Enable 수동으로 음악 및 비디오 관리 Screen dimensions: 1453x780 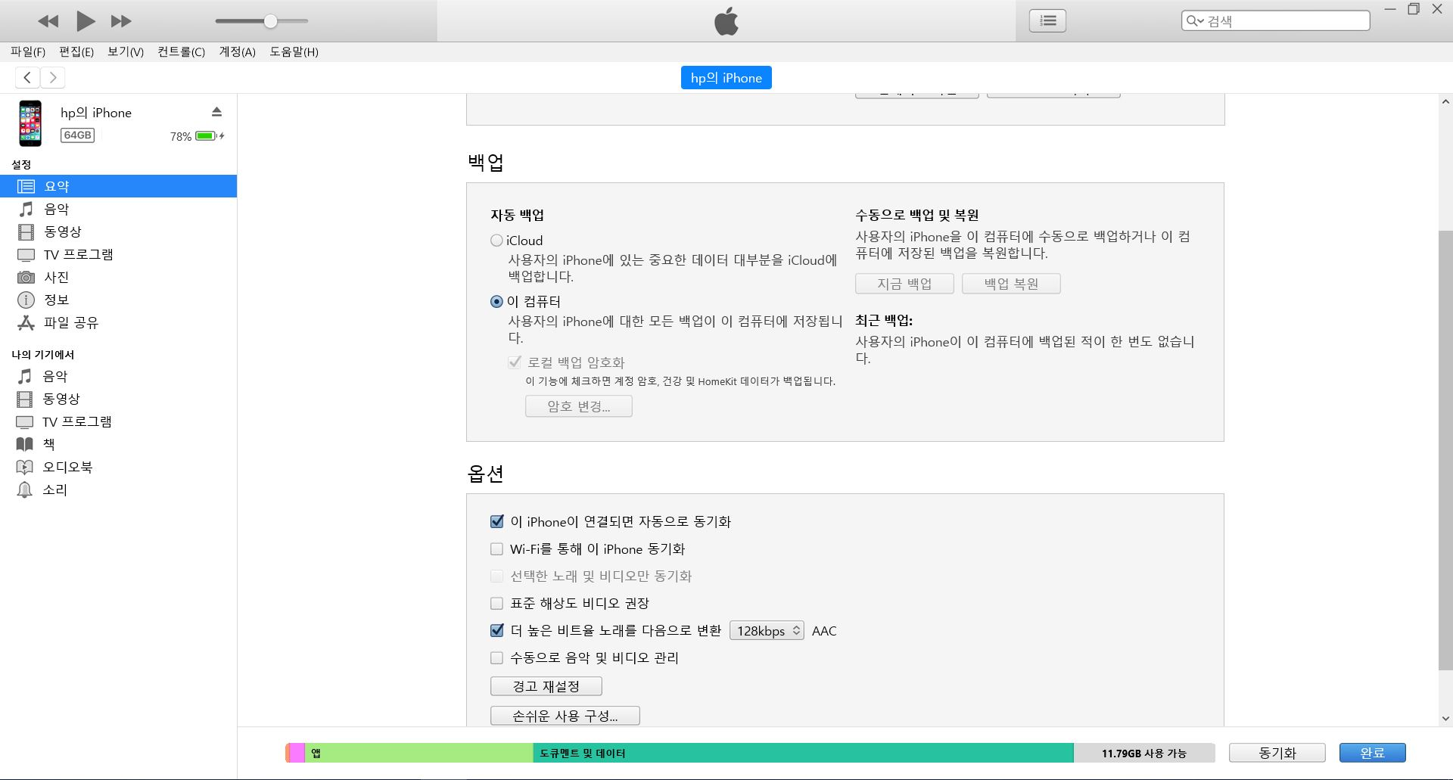[496, 657]
